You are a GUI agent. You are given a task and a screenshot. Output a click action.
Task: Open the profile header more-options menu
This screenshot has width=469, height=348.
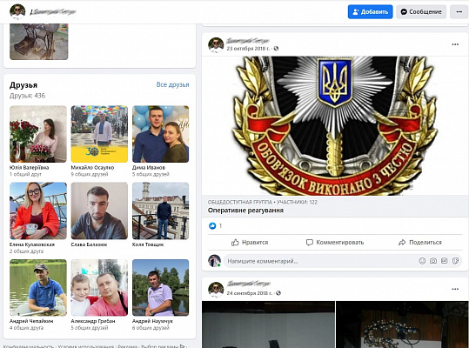[459, 12]
